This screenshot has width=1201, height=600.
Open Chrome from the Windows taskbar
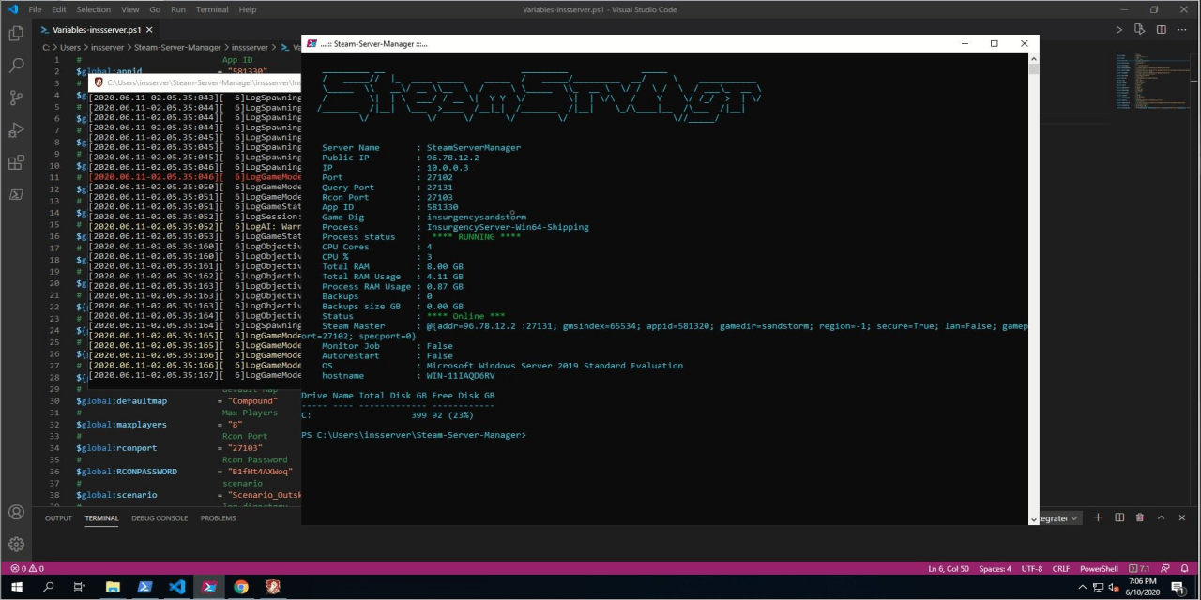tap(241, 587)
